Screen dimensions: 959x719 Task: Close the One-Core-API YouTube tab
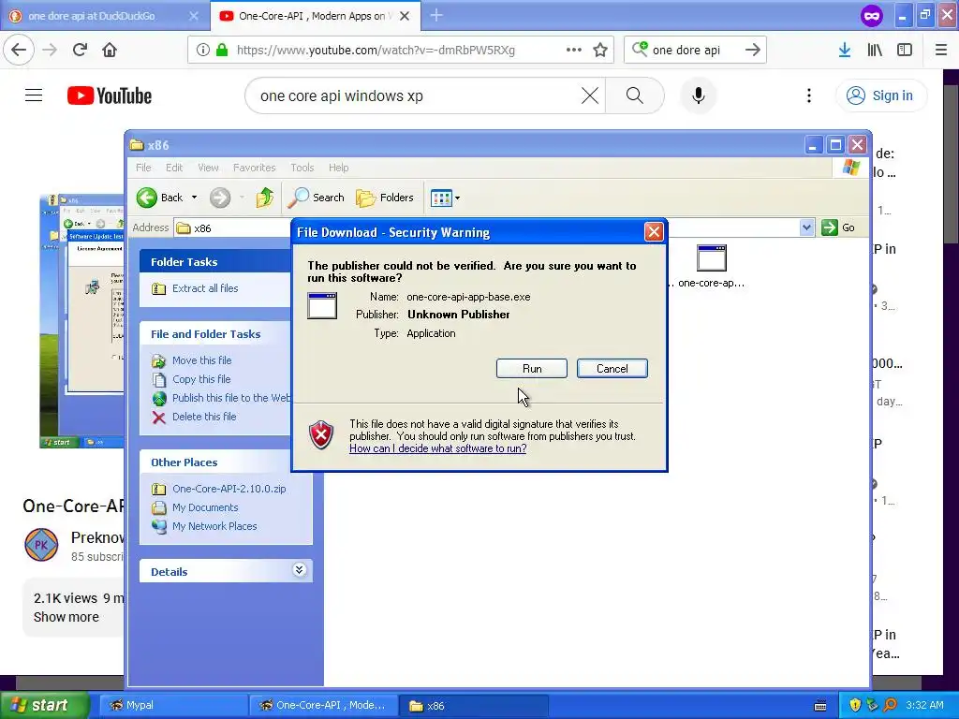(405, 16)
